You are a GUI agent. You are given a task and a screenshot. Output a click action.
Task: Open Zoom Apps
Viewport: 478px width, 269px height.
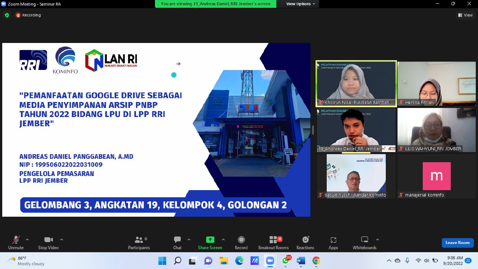(x=333, y=243)
